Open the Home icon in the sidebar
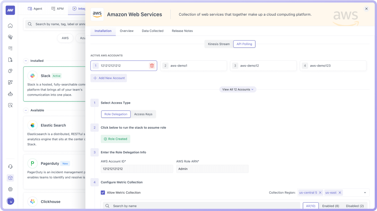Screen dimensions: 377x211 [x=10, y=26]
